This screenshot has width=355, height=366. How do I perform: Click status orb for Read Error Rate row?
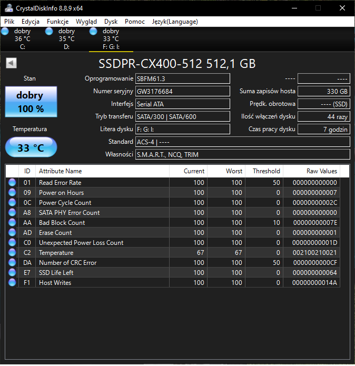[12, 182]
